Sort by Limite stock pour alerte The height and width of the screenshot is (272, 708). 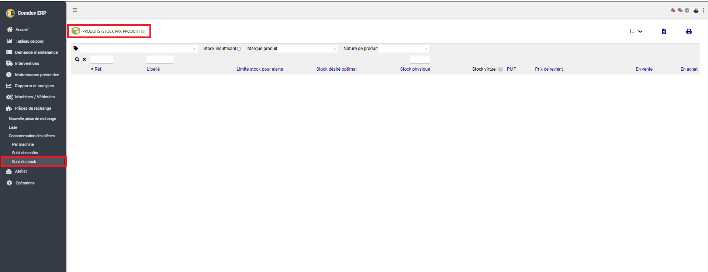[x=260, y=69]
